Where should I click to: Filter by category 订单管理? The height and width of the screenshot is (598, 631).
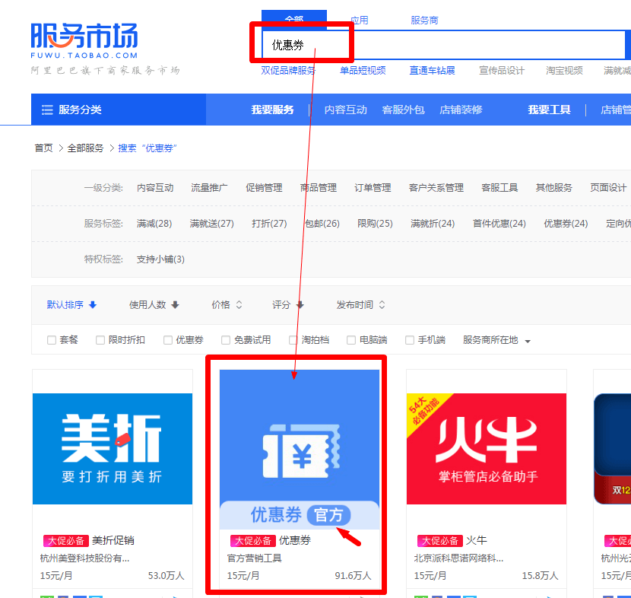point(373,188)
